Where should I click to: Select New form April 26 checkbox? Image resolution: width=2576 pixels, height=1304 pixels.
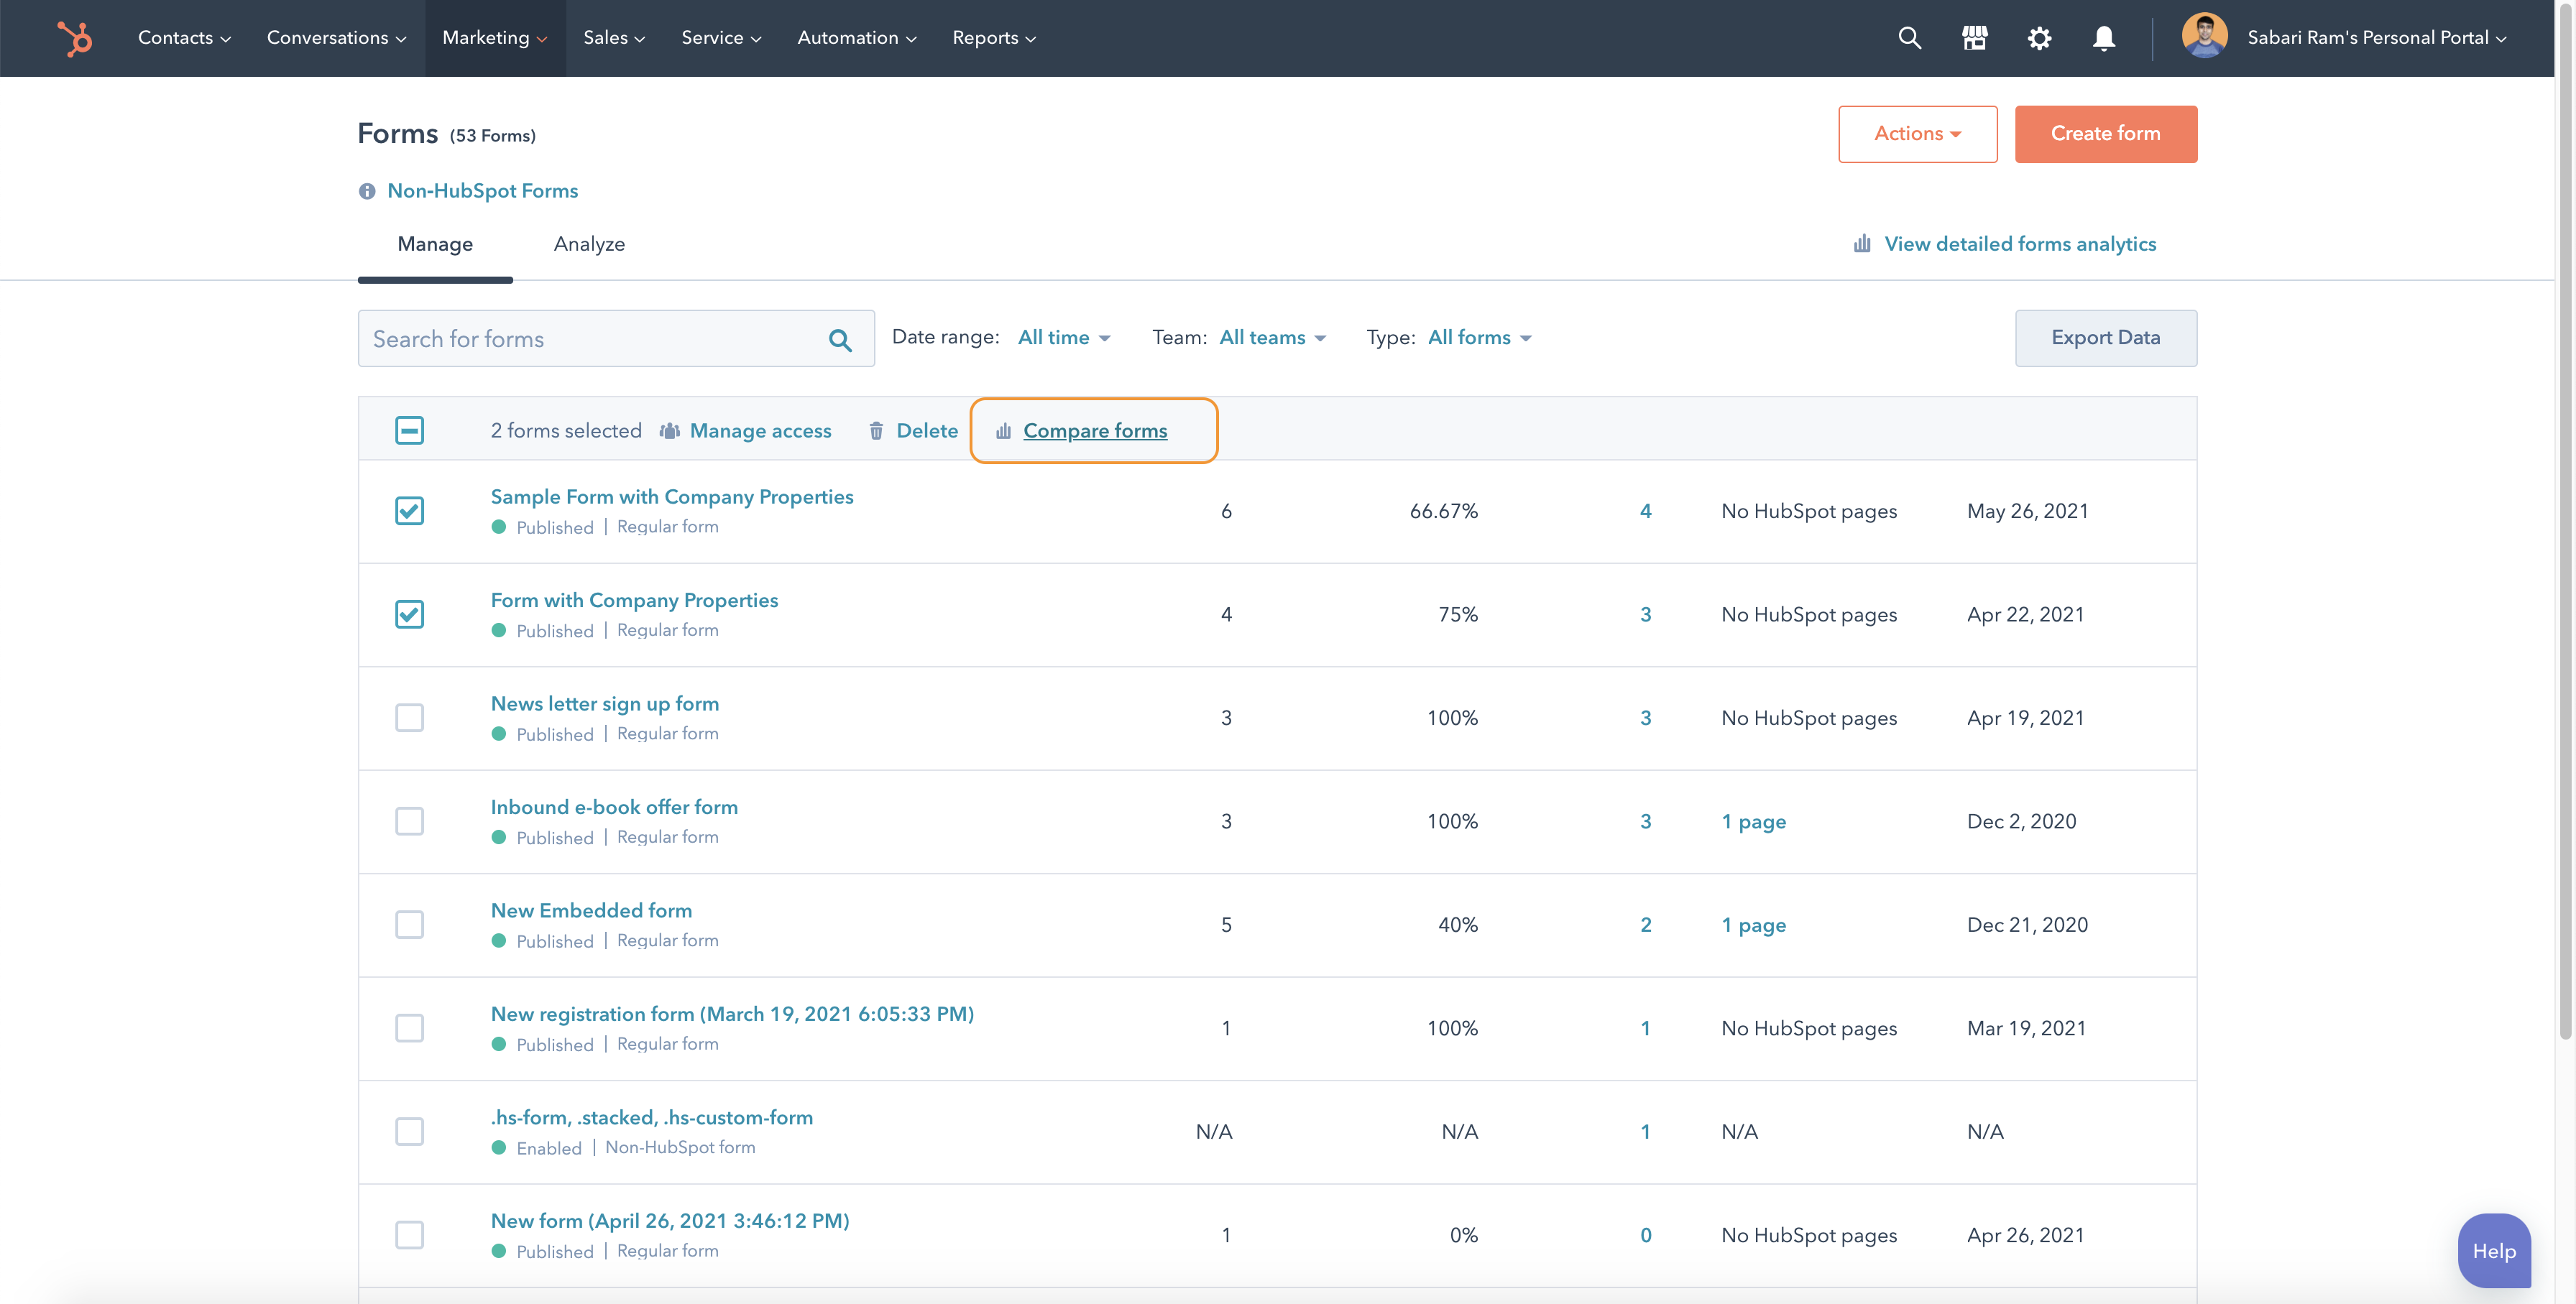point(409,1235)
